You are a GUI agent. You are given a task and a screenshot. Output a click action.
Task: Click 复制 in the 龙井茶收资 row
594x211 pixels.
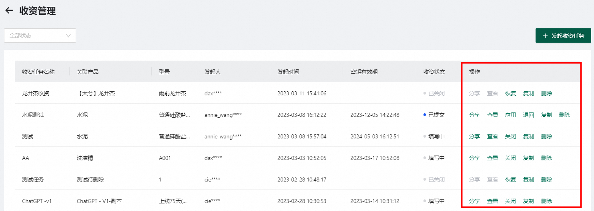point(528,93)
